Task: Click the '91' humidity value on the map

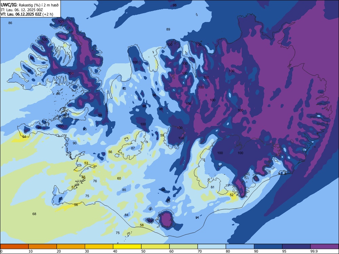Action: [x=197, y=218]
